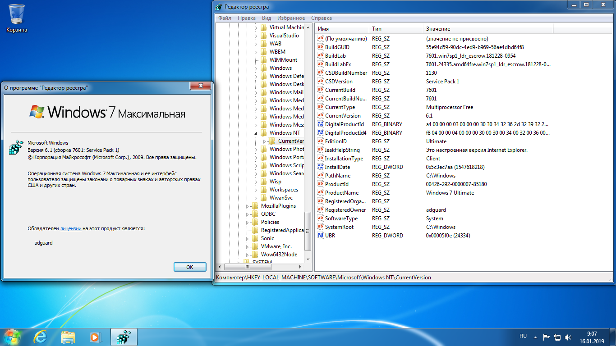
Task: Click the DigitalProductId4 binary value icon
Action: 321,133
